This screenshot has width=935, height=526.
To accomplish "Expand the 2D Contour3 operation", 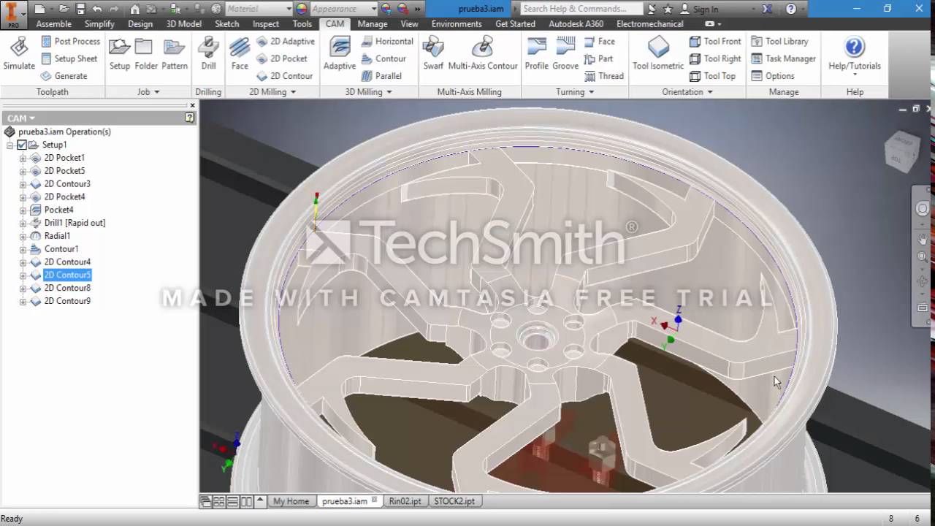I will (23, 184).
